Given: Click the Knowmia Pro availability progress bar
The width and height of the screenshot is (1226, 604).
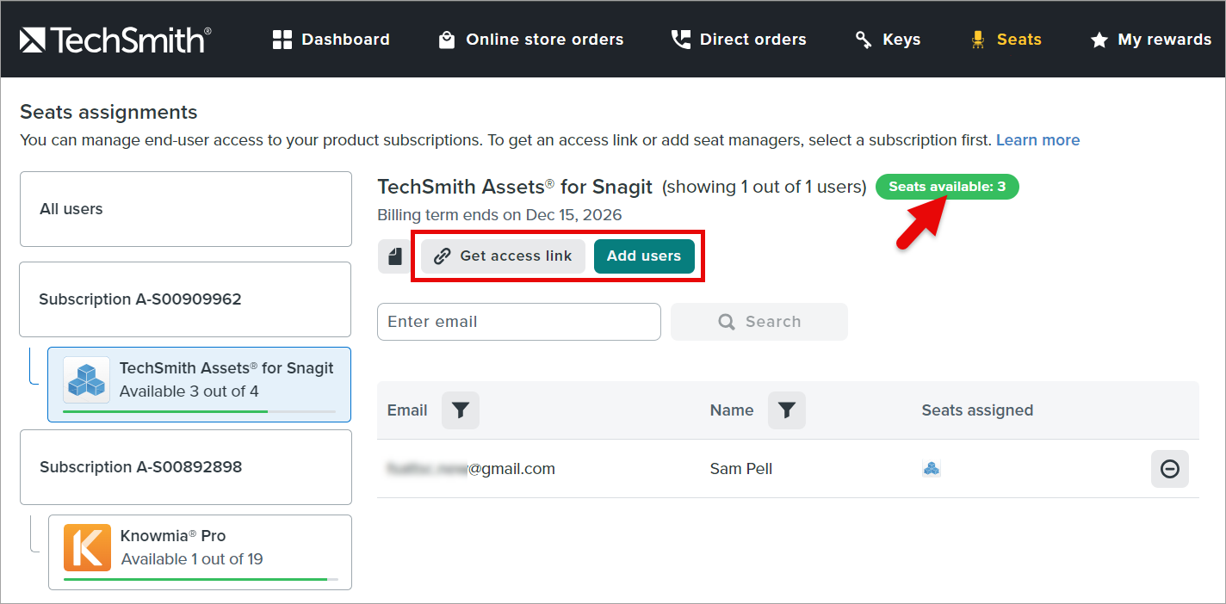Looking at the screenshot, I should point(201,579).
